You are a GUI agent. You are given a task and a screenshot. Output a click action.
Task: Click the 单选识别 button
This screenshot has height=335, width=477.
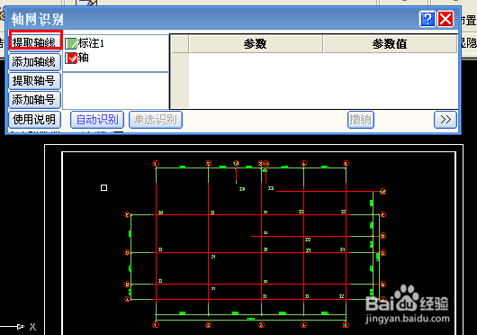pyautogui.click(x=156, y=120)
